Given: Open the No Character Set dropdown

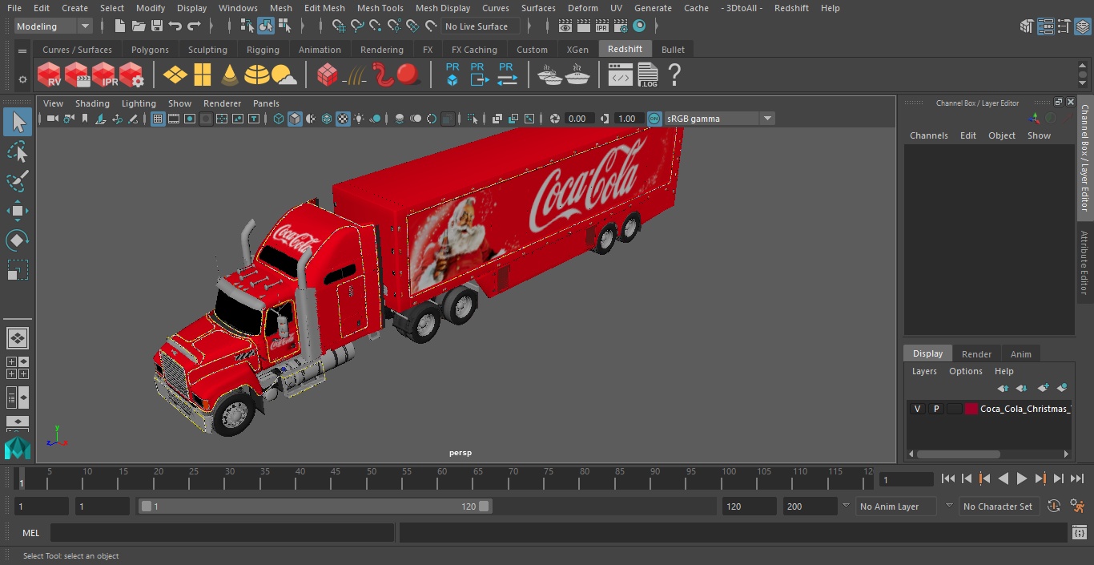Looking at the screenshot, I should 999,506.
